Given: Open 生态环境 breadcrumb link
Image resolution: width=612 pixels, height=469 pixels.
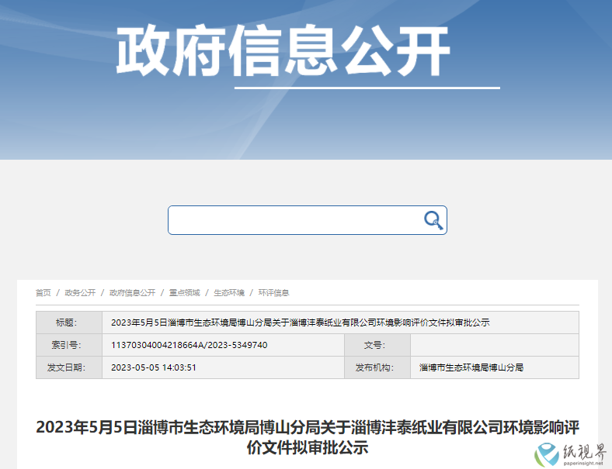Looking at the screenshot, I should tap(229, 292).
